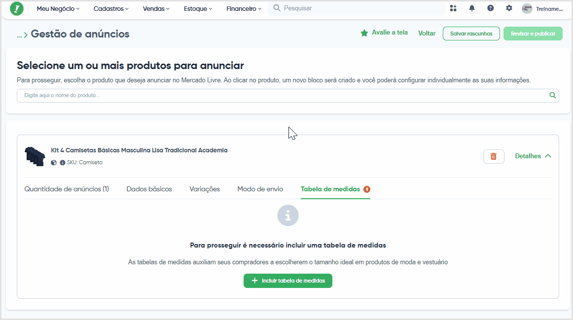
Task: Click Incluir tabela de medidas button
Action: click(288, 281)
